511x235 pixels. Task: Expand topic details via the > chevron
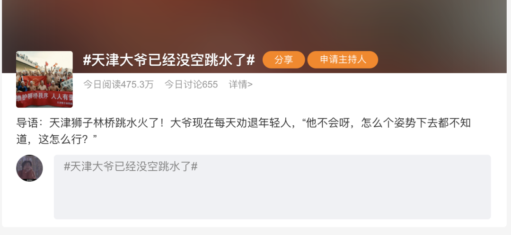tap(250, 85)
